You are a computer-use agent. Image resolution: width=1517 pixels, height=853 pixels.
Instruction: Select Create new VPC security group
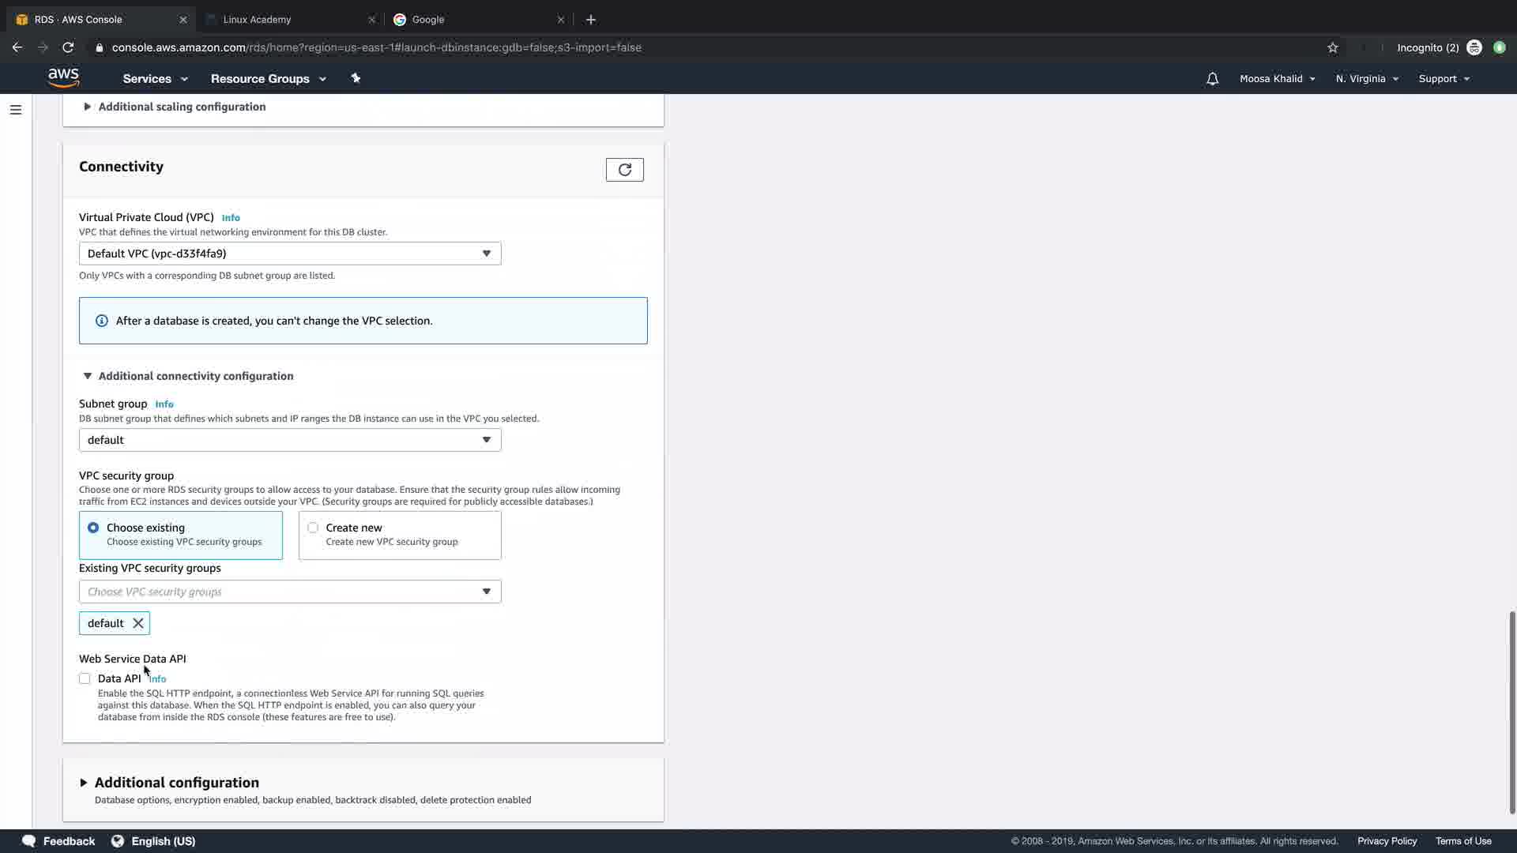coord(313,528)
